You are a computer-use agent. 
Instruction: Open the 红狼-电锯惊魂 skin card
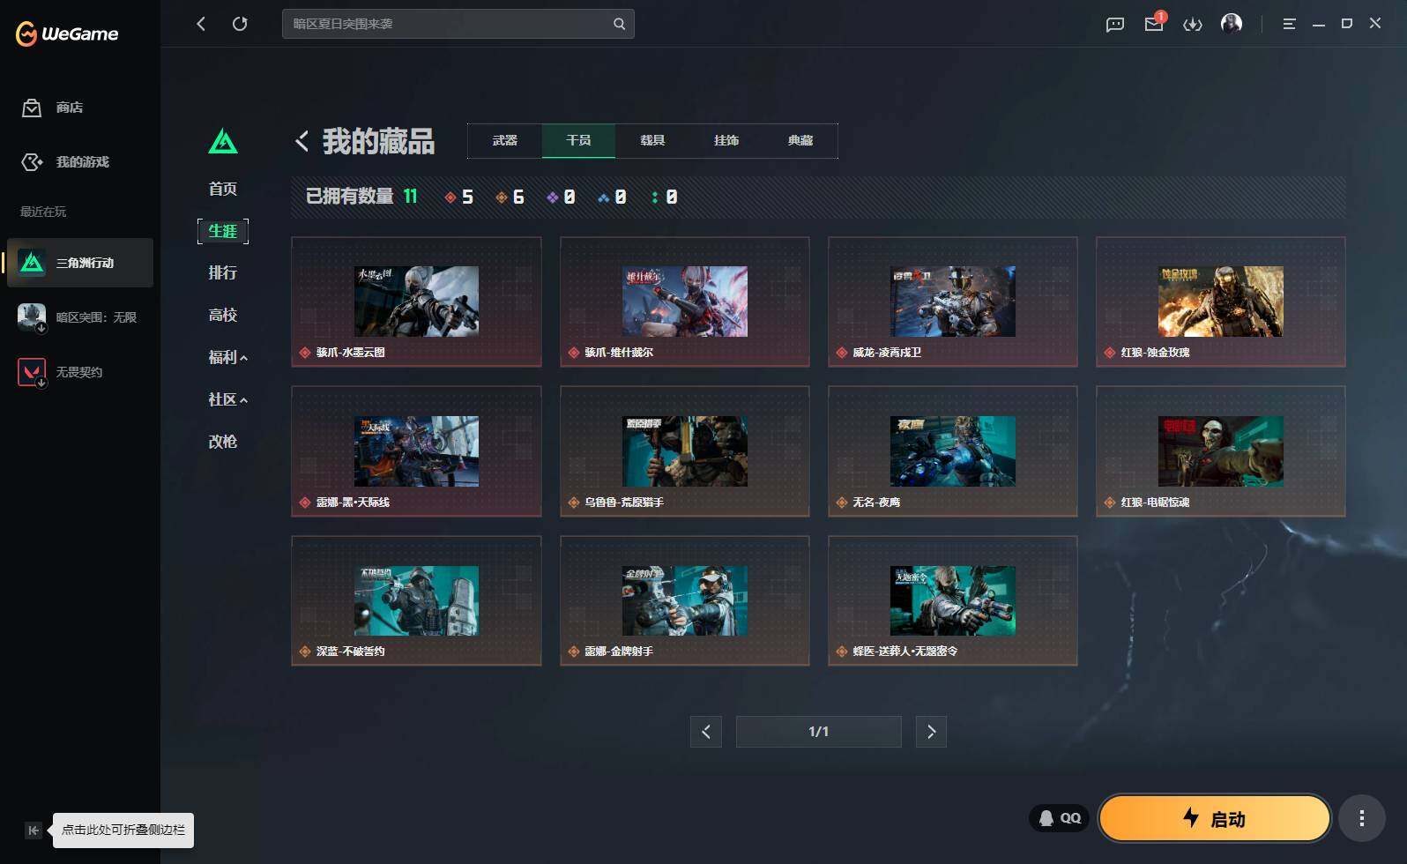[1221, 451]
